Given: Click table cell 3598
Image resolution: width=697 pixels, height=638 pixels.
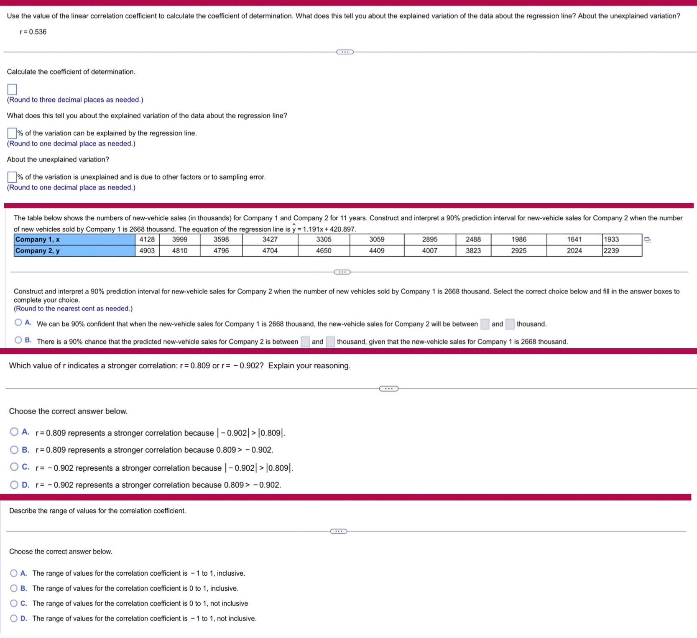Looking at the screenshot, I should click(221, 240).
